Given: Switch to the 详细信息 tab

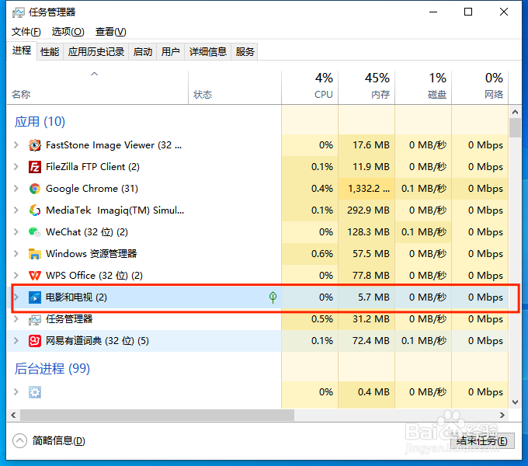Looking at the screenshot, I should click(208, 52).
